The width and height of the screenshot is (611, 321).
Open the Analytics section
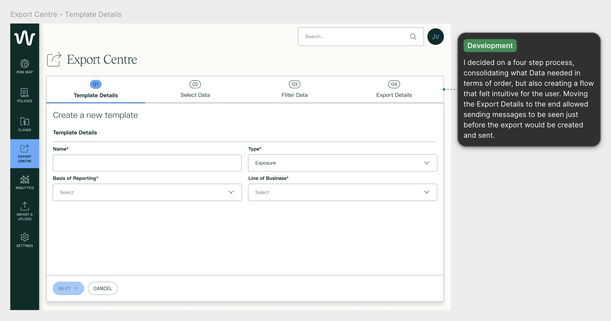tap(25, 182)
